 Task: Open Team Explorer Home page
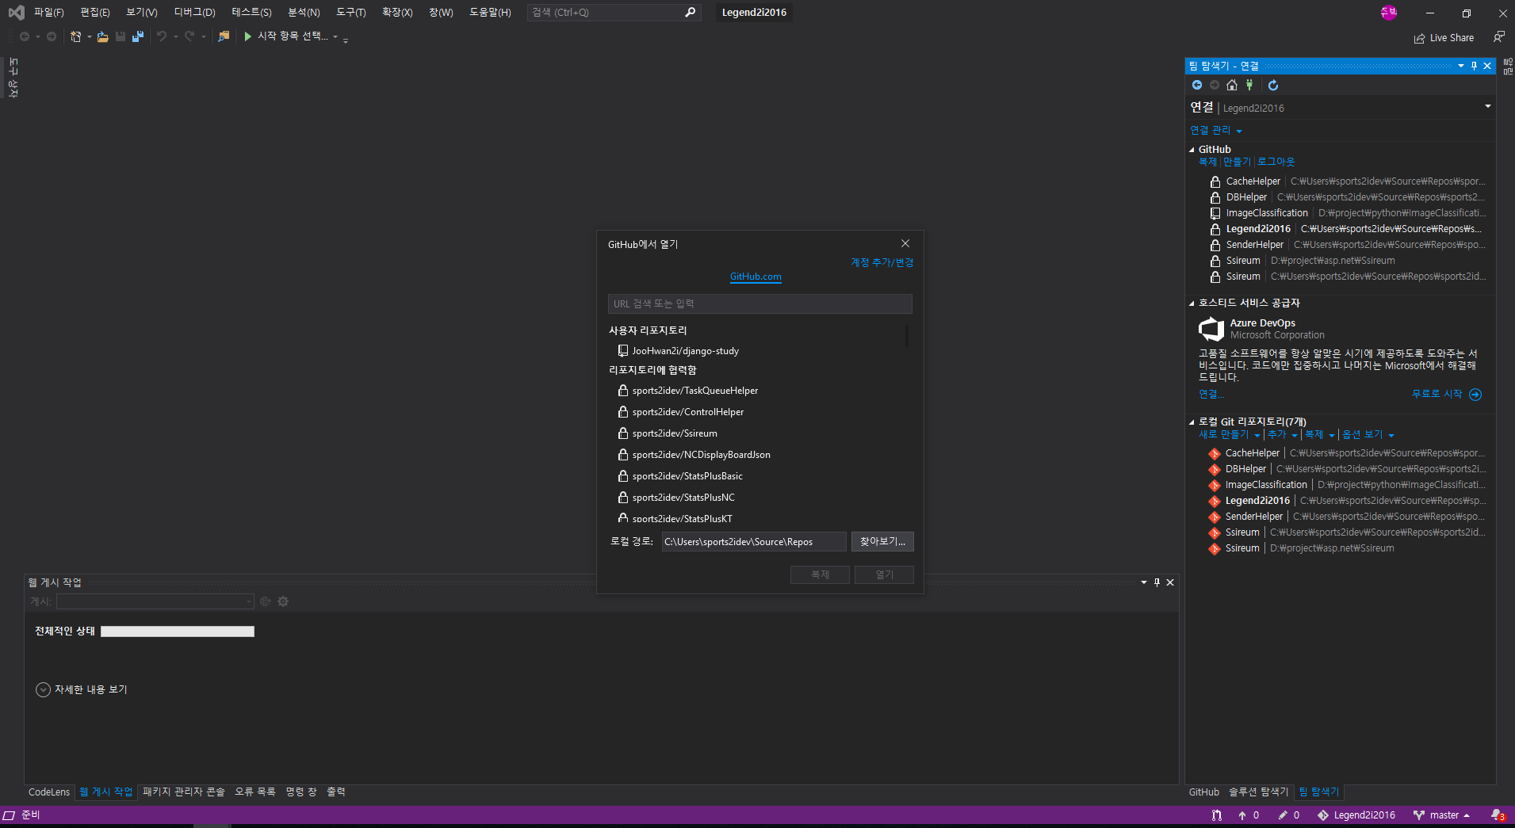click(x=1232, y=85)
